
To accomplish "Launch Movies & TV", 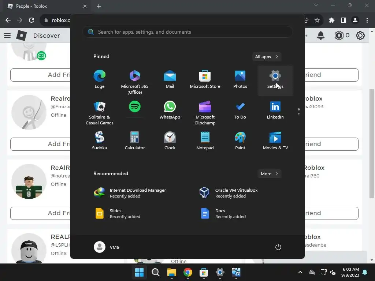I will pyautogui.click(x=275, y=142).
